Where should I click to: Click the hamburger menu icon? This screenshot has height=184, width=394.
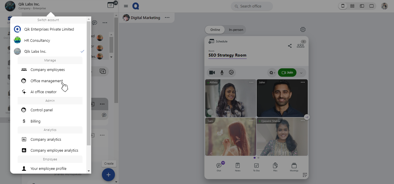(126, 6)
